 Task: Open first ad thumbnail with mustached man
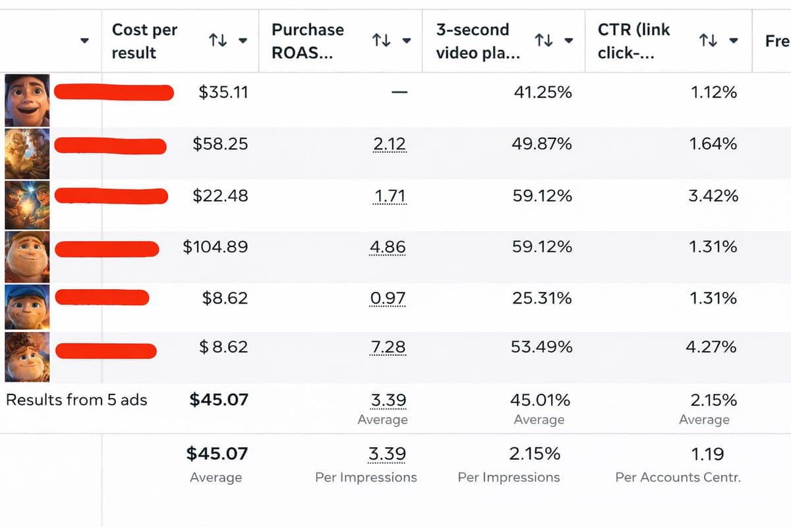(27, 100)
